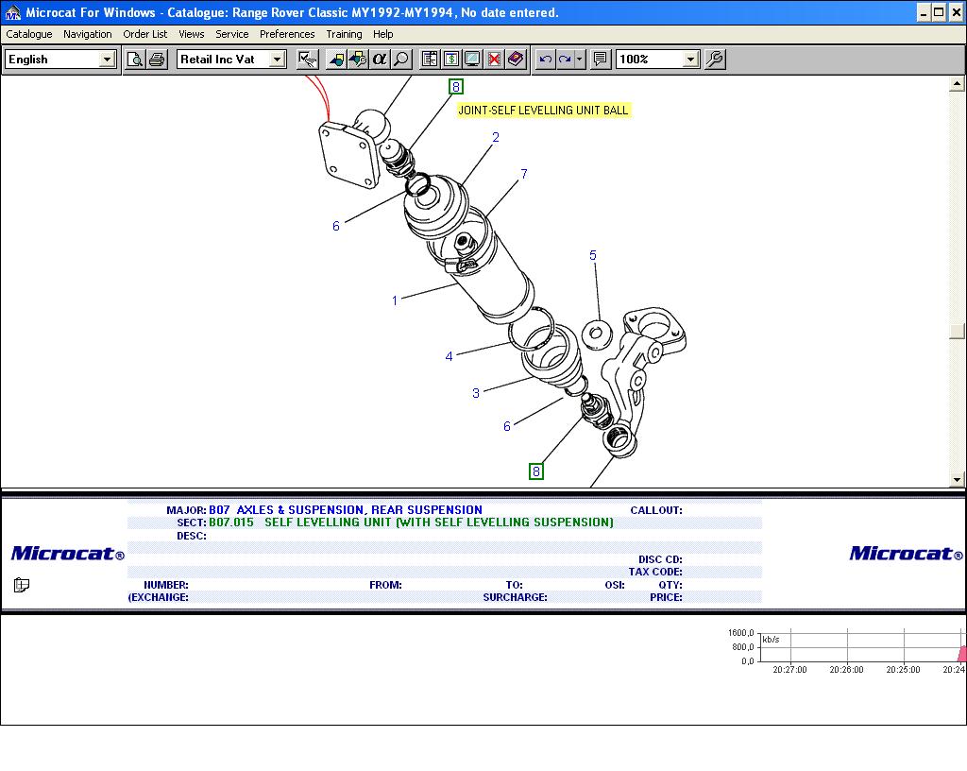
Task: Click the wrench settings icon
Action: coord(715,60)
